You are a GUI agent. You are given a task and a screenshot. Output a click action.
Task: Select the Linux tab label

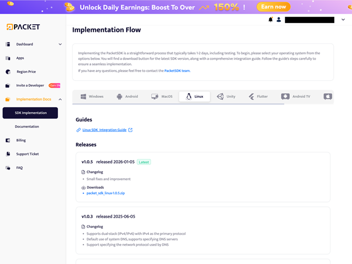199,96
